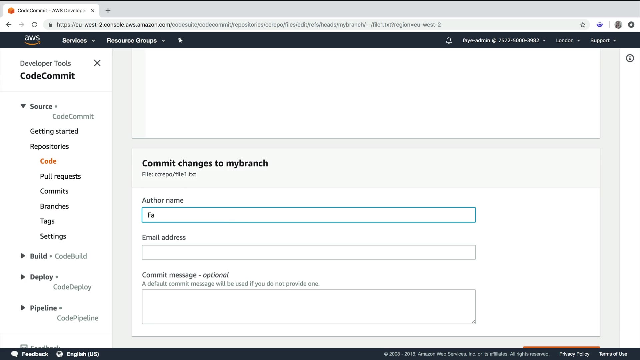Screen dimensions: 640x360
Task: Go to Branches in the sidebar
Action: (x=54, y=206)
